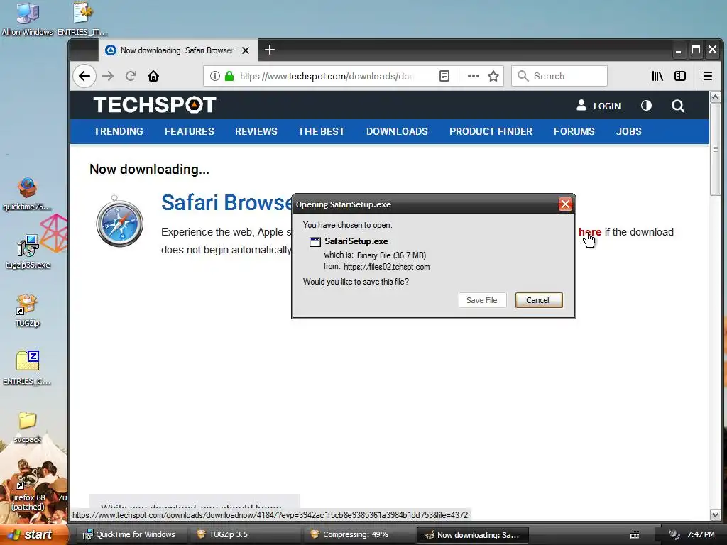The image size is (727, 545).
Task: Reload the current page
Action: tap(131, 76)
